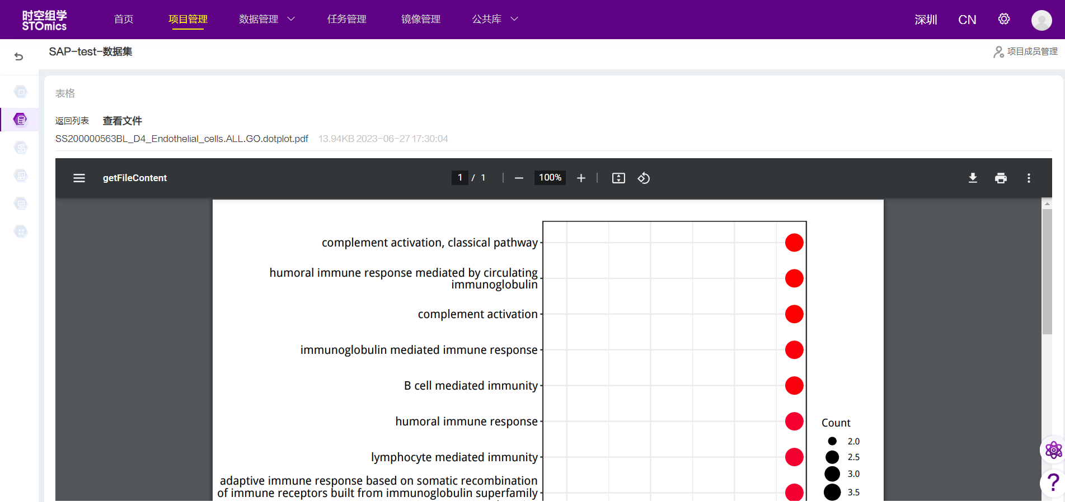
Task: Zoom out of the PDF
Action: tap(519, 178)
